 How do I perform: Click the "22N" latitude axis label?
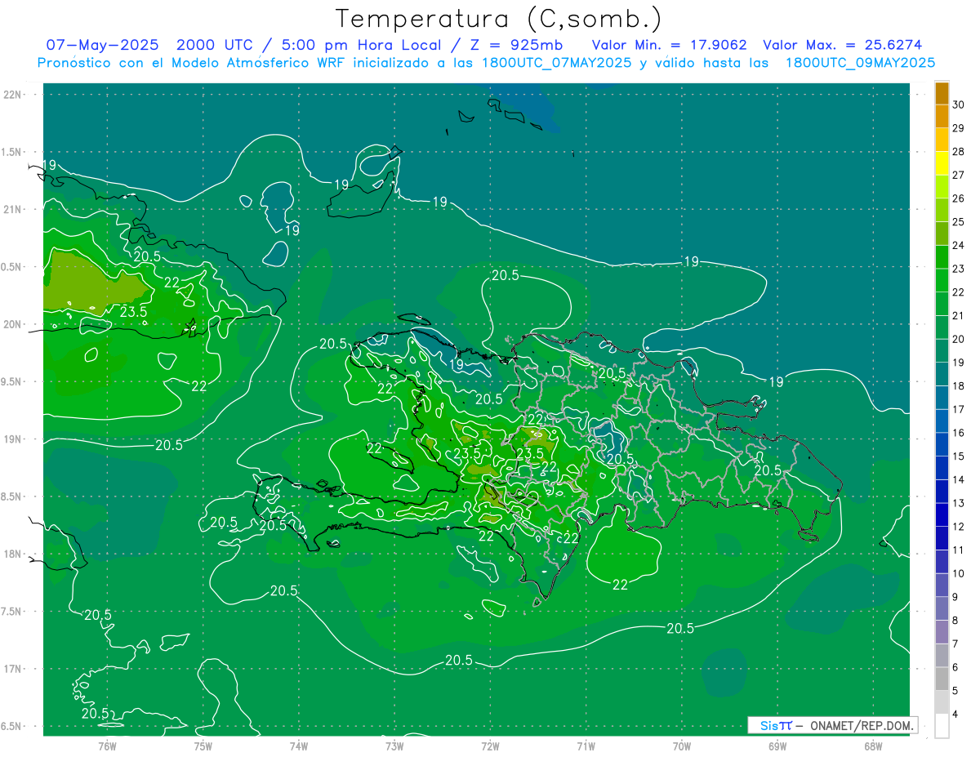point(13,95)
